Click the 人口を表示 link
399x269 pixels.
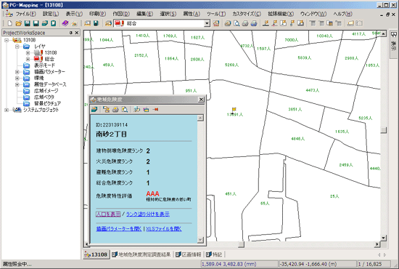click(x=108, y=214)
